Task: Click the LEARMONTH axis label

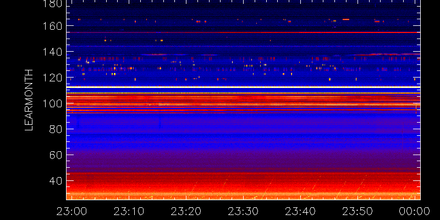Action: coord(29,100)
